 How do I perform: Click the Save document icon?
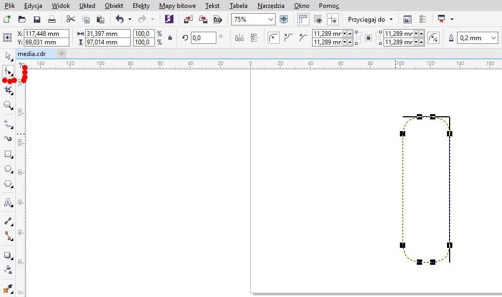coord(37,20)
